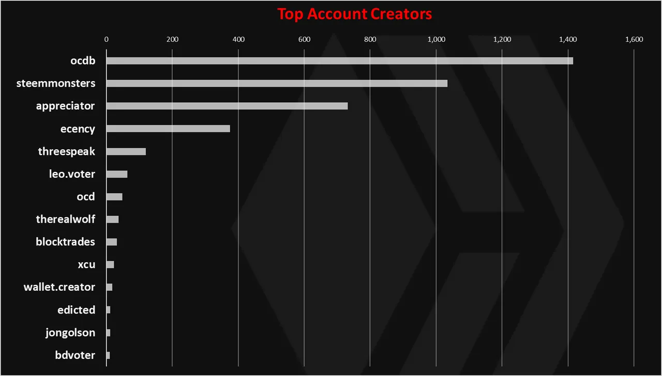Select the ocd axis label

click(x=86, y=197)
